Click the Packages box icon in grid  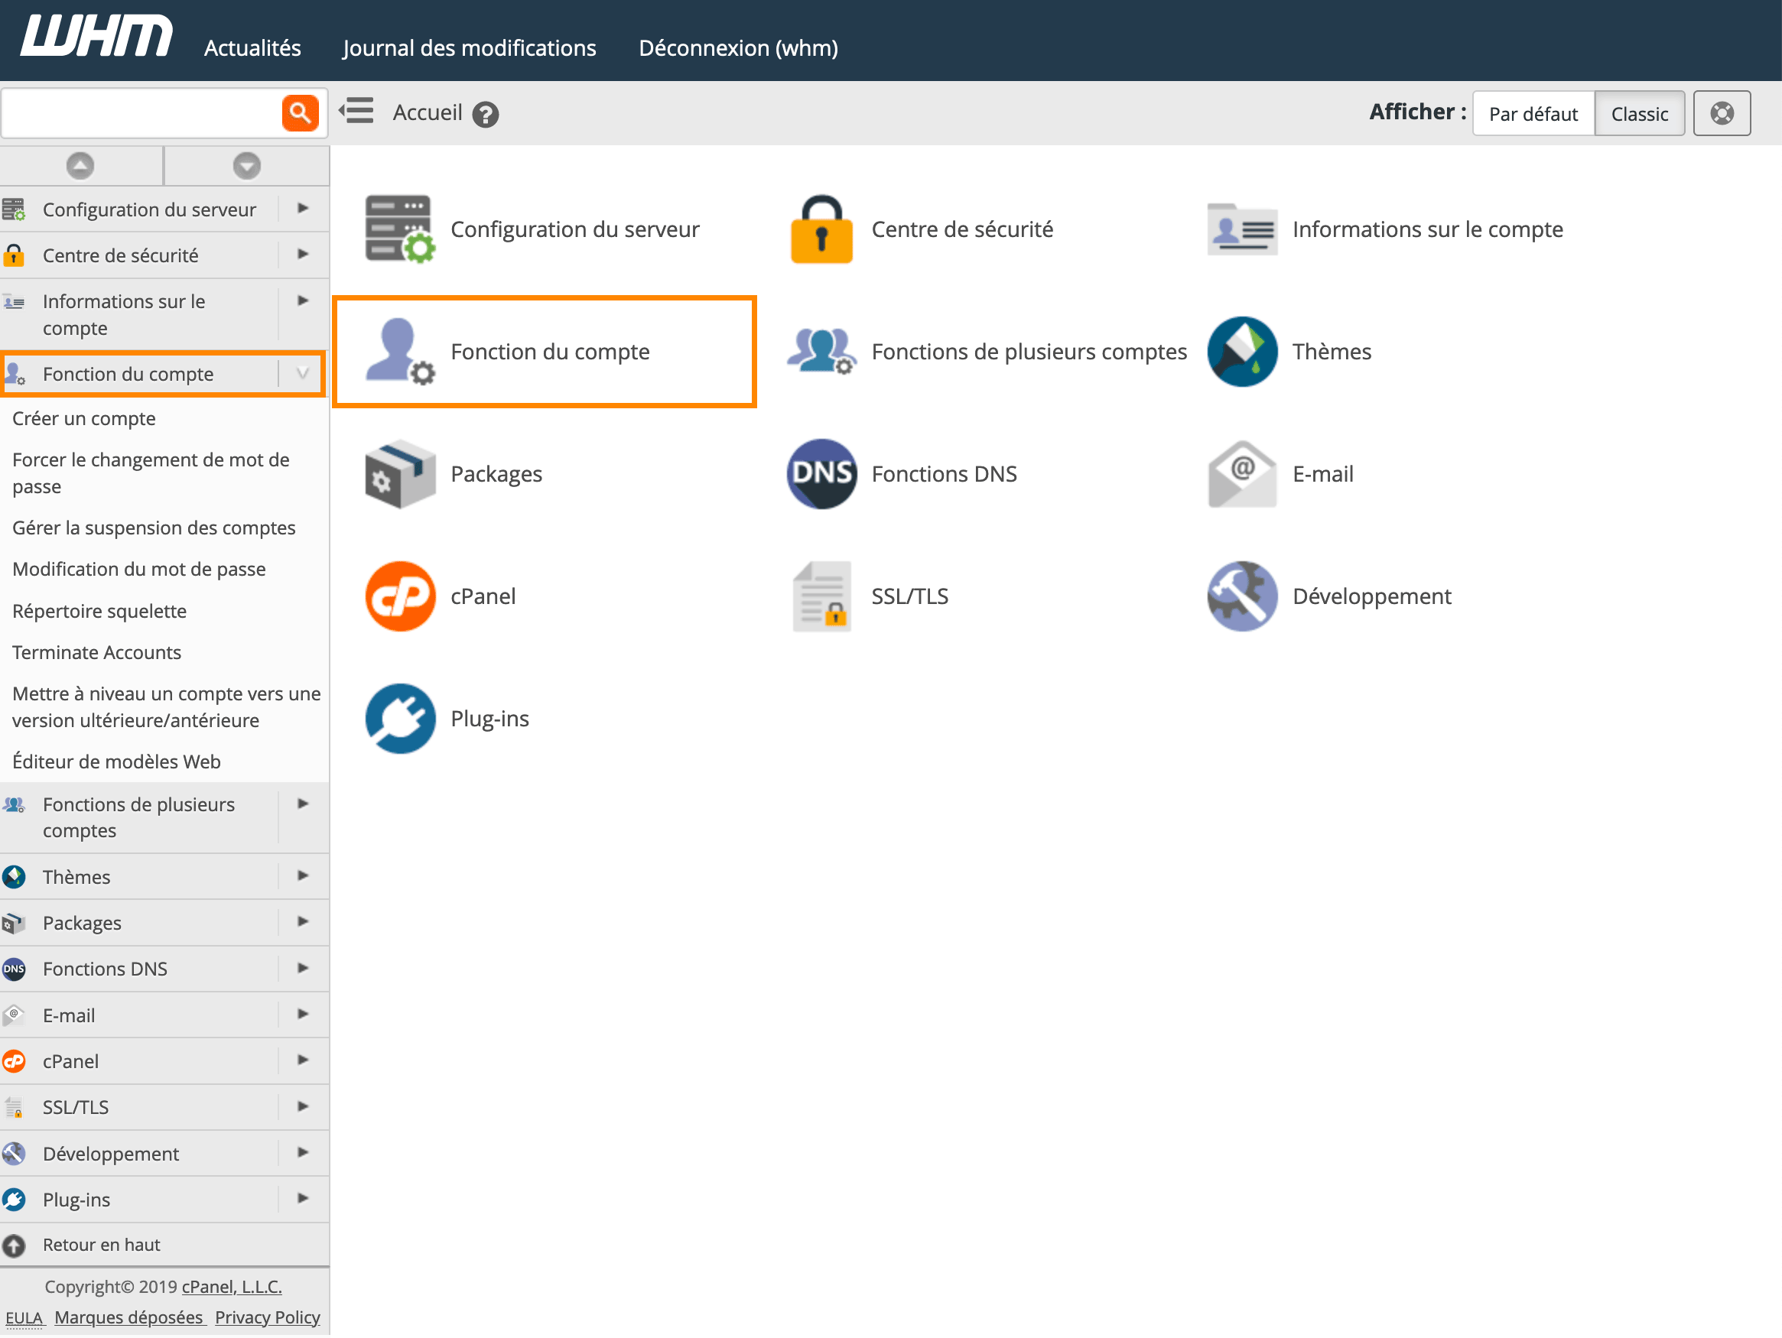click(x=401, y=474)
